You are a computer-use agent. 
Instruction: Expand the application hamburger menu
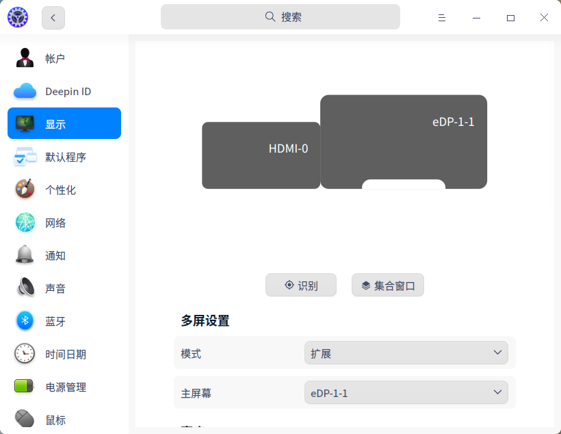coord(442,18)
